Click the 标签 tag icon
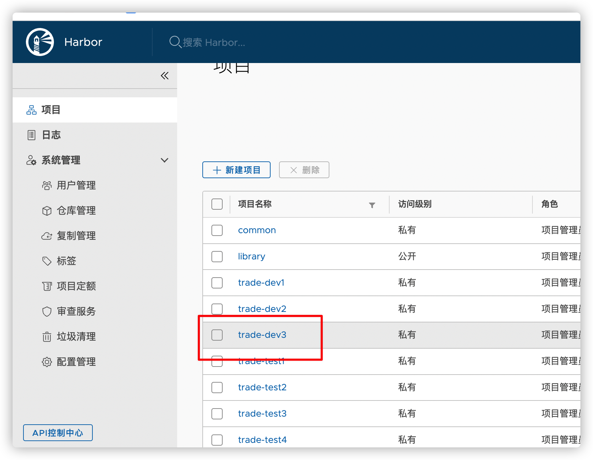 47,261
